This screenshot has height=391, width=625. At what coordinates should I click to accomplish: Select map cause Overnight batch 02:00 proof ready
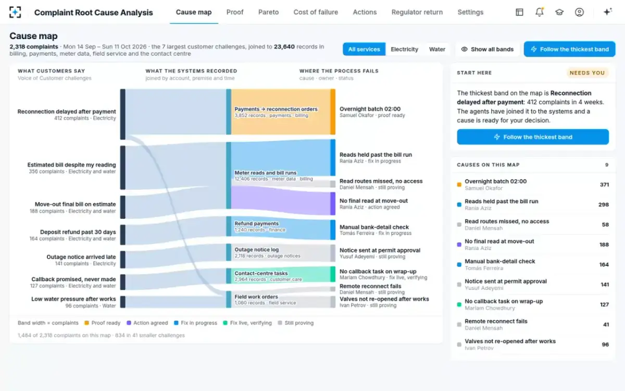[x=372, y=112]
